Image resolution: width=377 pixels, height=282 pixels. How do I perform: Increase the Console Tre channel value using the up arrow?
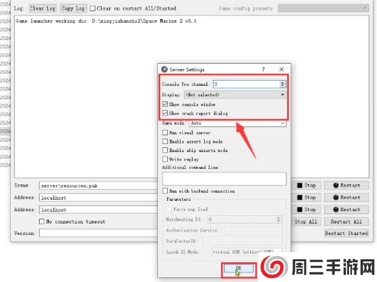[283, 82]
